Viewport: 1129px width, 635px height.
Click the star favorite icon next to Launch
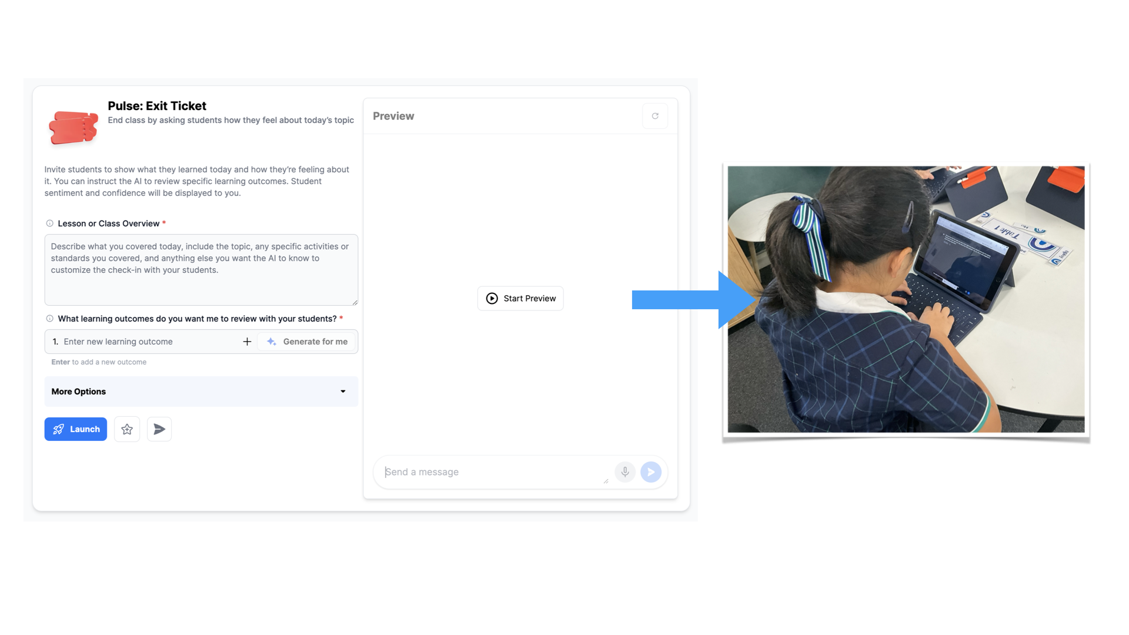pyautogui.click(x=126, y=429)
